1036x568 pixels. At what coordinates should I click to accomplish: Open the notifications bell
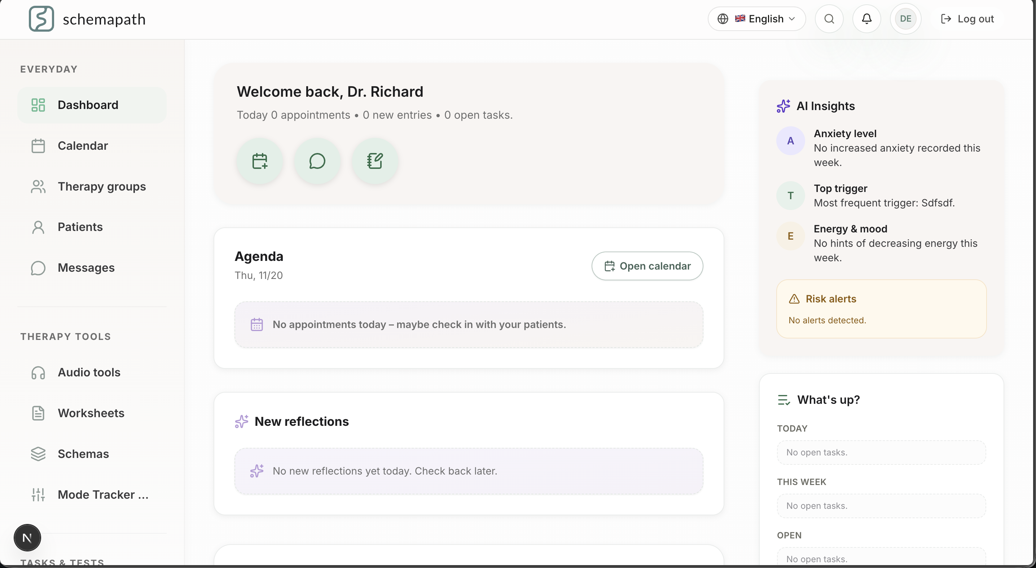866,18
